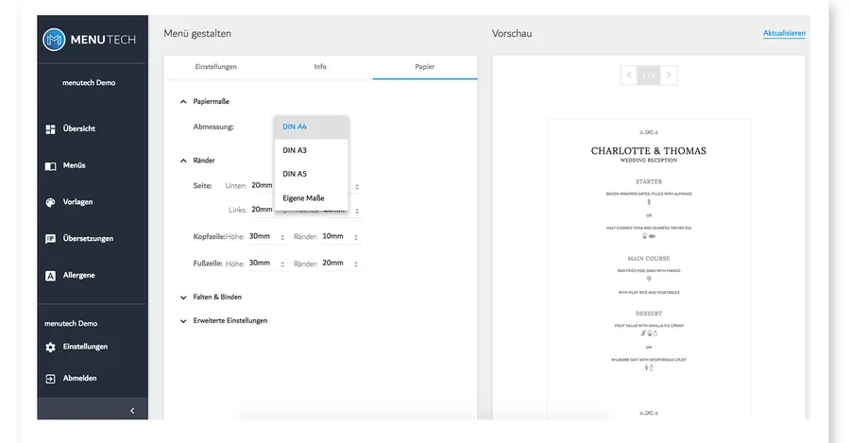Switch to the Einstellungen tab
This screenshot has width=850, height=443.
(215, 67)
